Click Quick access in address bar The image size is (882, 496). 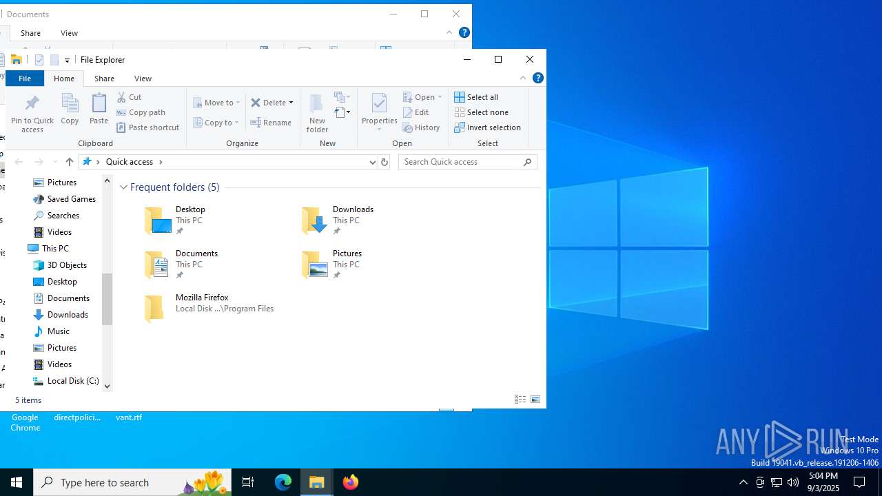(130, 162)
